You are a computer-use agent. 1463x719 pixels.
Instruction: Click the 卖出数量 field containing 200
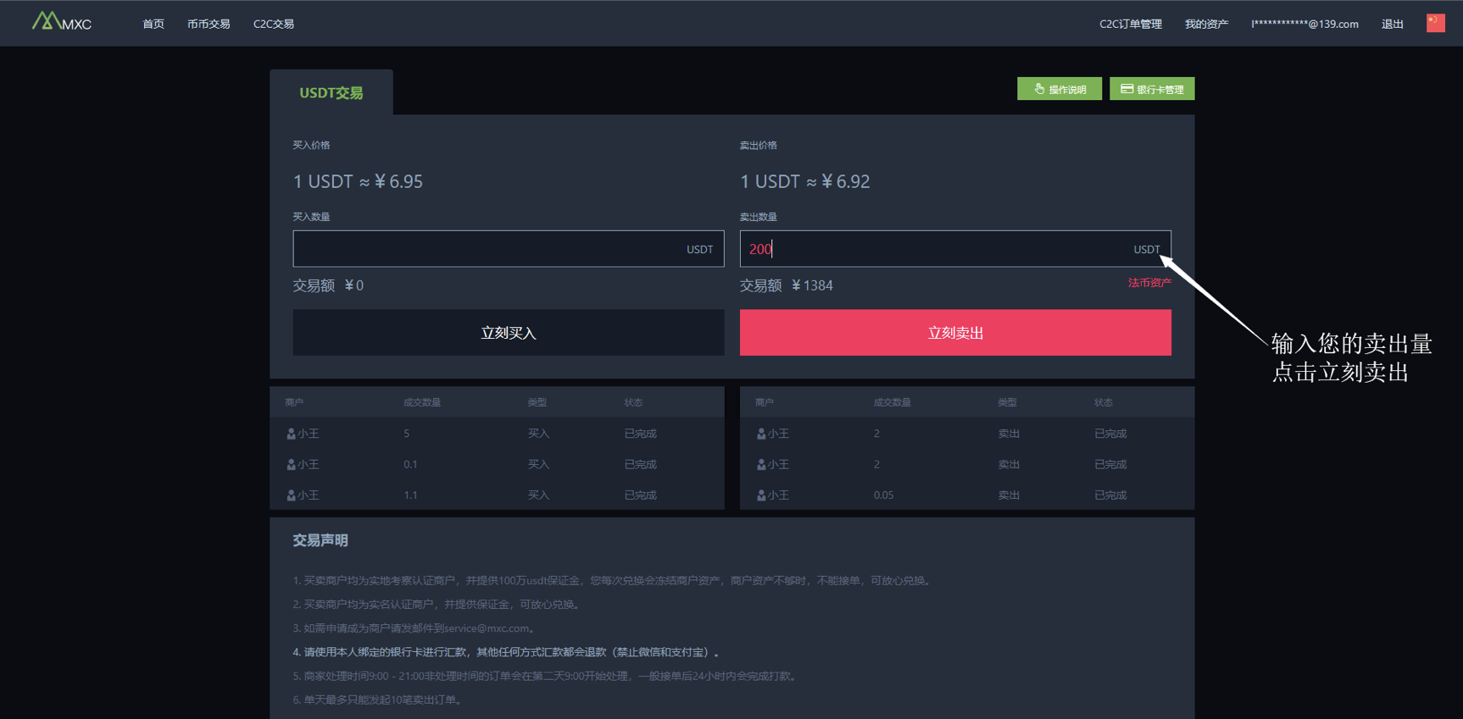tap(932, 249)
